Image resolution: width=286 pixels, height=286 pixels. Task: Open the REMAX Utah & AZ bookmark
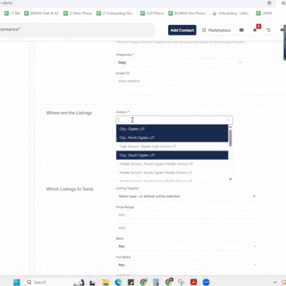[x=42, y=14]
